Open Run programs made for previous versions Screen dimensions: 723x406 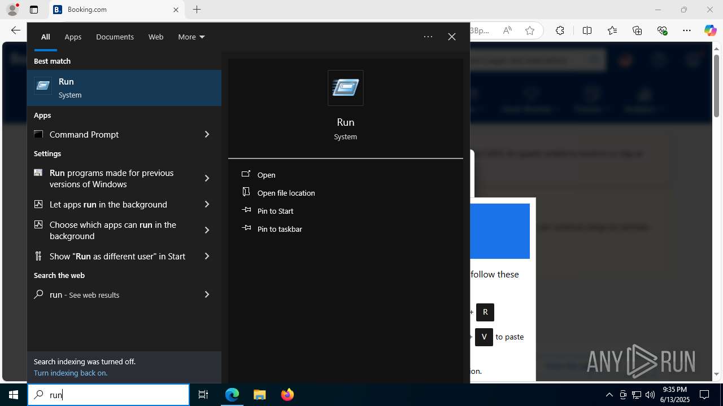(110, 178)
